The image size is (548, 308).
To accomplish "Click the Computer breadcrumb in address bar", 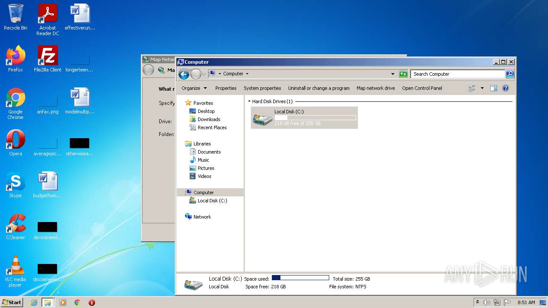I will [x=233, y=74].
